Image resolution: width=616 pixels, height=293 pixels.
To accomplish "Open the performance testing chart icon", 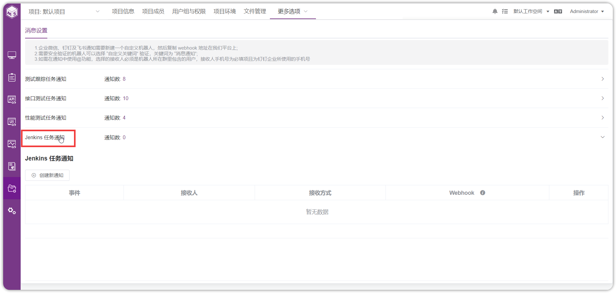I will point(12,144).
